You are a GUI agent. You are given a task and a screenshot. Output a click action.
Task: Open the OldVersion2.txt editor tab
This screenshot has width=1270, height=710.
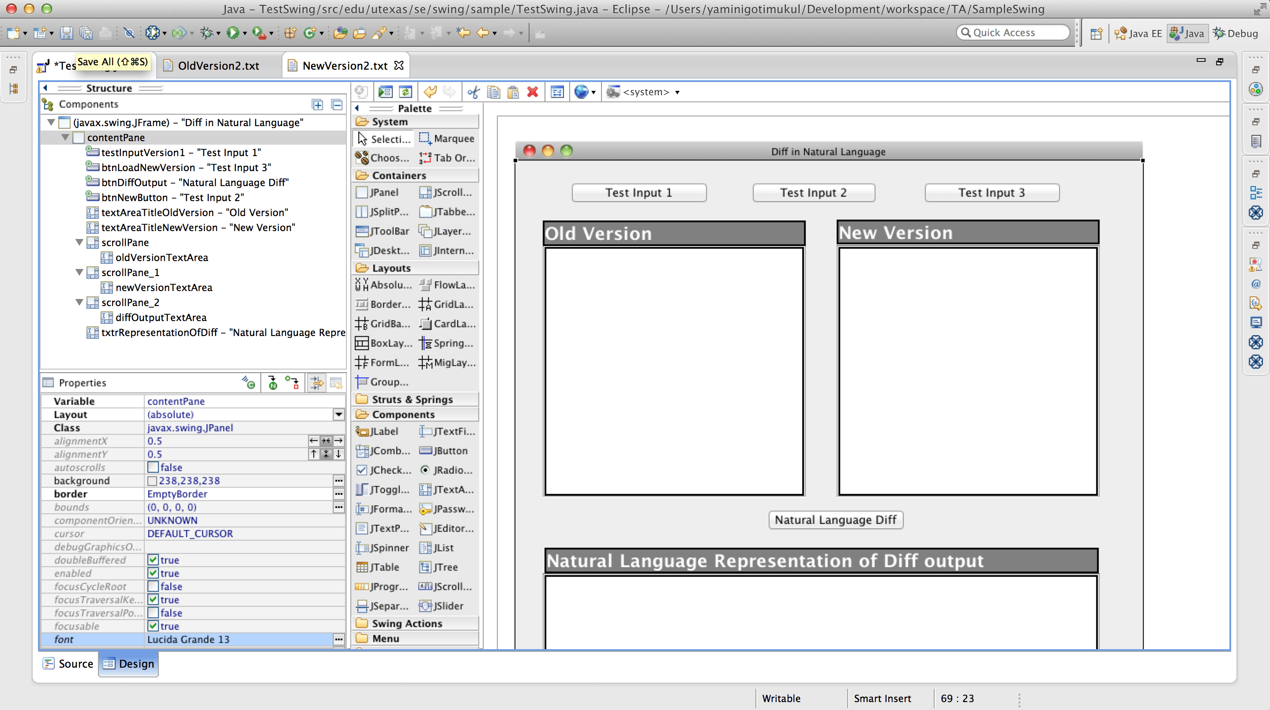[218, 66]
